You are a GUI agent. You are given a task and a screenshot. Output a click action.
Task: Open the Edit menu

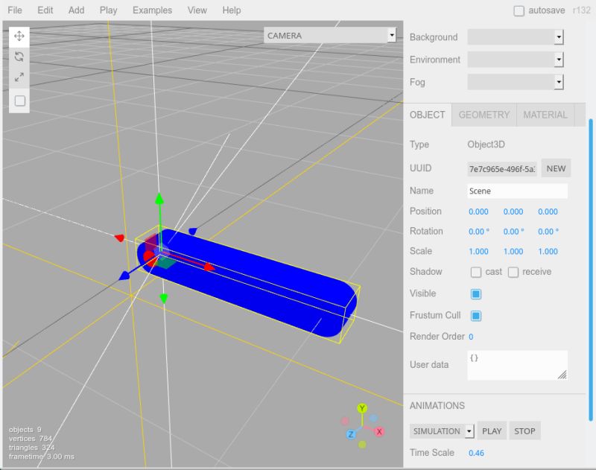coord(45,10)
